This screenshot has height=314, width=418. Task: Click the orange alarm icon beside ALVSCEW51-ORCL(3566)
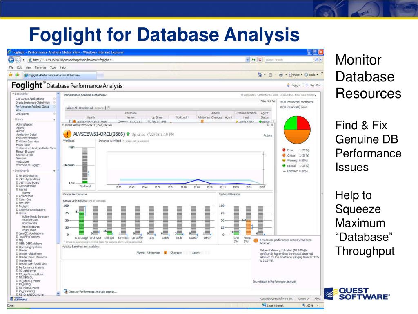(67, 134)
